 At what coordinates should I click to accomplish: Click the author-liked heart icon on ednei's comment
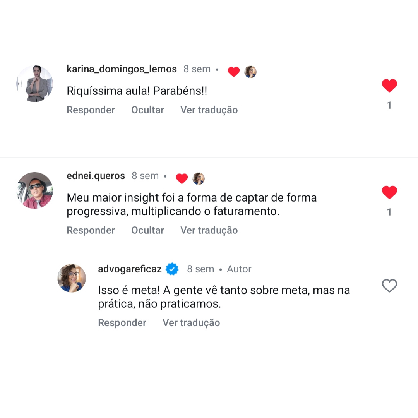pos(182,178)
